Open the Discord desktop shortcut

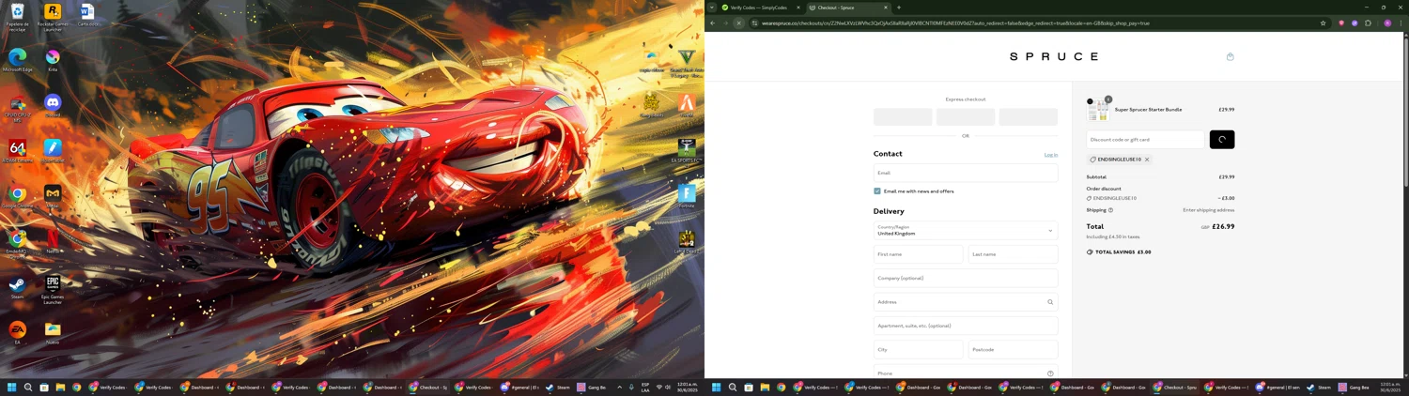pos(53,104)
